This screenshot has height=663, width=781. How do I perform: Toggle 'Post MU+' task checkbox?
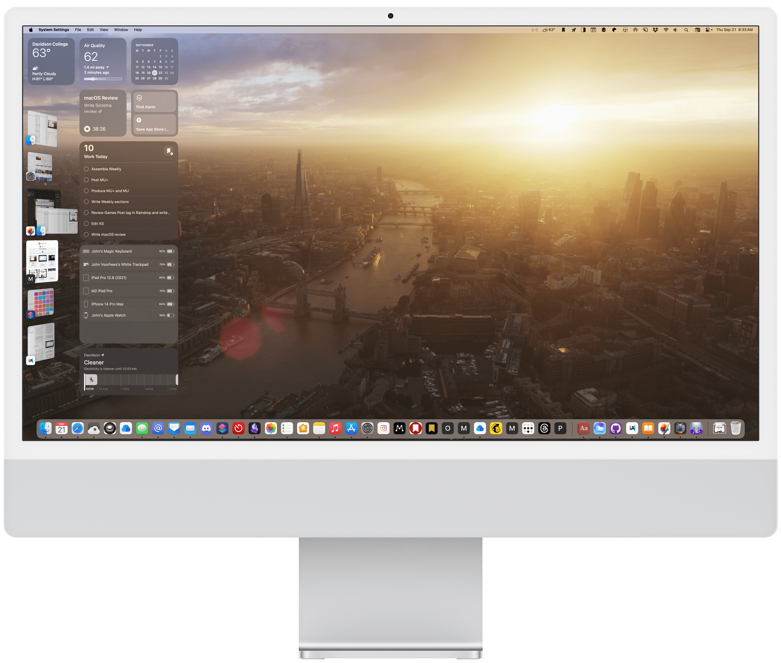click(x=86, y=180)
